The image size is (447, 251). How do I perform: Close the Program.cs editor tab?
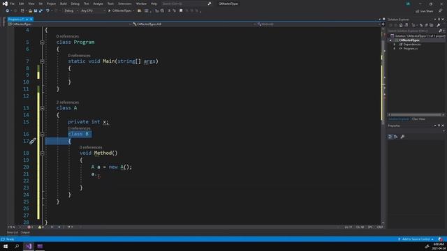pyautogui.click(x=31, y=19)
